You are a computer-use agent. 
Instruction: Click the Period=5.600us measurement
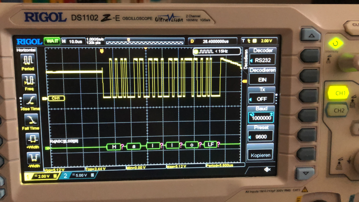click(x=219, y=165)
